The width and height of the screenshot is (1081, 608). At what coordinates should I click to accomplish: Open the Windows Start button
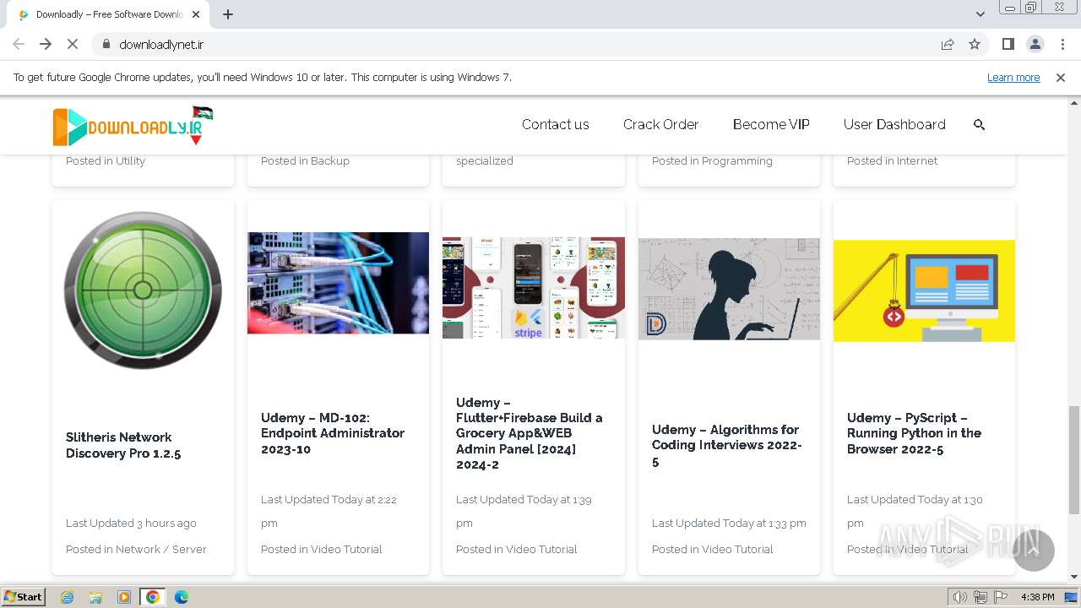click(x=23, y=596)
